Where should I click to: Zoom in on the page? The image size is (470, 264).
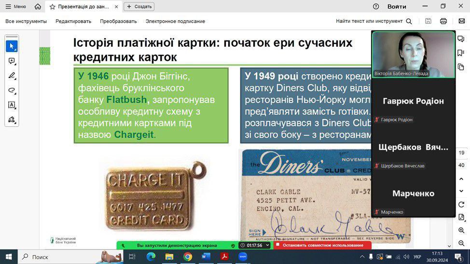point(461,230)
